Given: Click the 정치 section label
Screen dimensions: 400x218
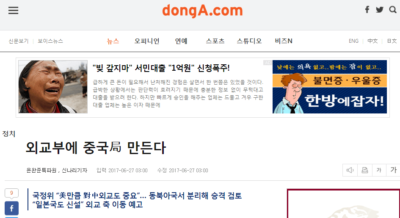Looking at the screenshot, I should click(x=9, y=134).
